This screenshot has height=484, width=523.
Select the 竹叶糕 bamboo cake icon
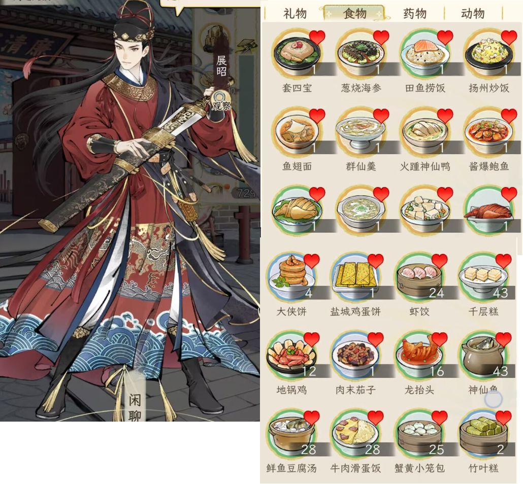point(483,434)
